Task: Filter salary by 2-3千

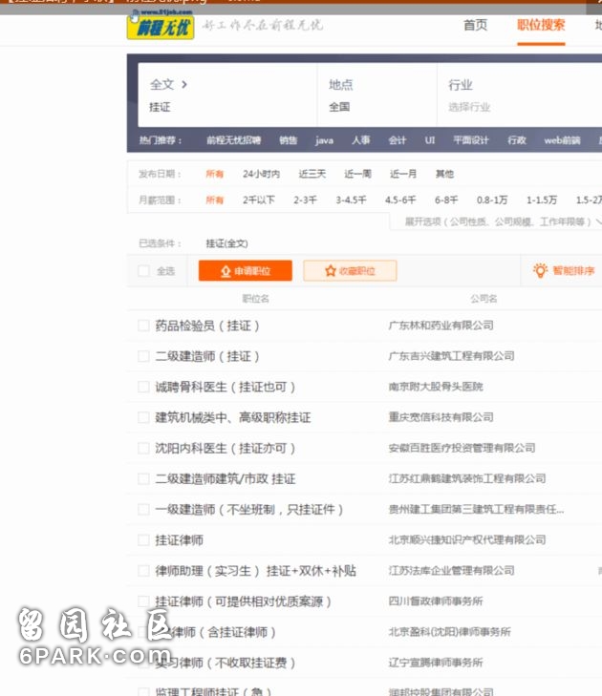Action: [x=305, y=200]
